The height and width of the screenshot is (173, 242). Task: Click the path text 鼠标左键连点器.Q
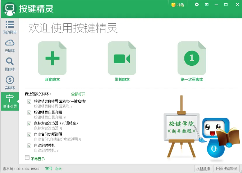click(48, 128)
